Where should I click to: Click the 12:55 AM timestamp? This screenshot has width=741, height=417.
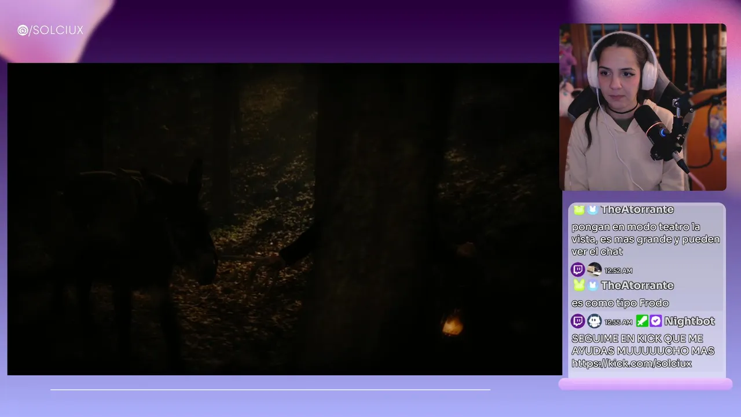(618, 321)
